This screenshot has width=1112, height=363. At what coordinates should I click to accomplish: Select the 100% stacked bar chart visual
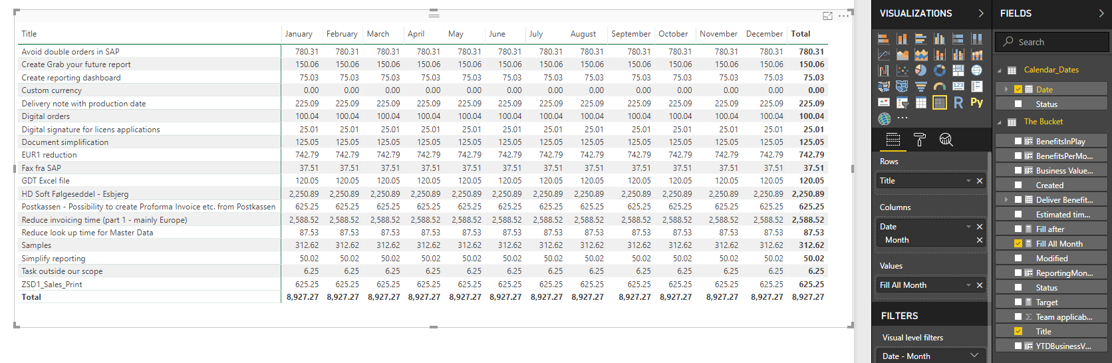point(958,39)
